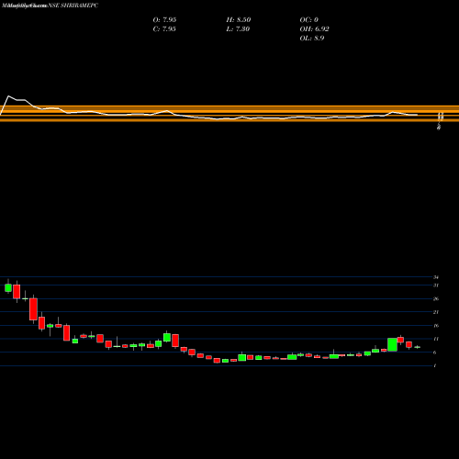Click the 11 price axis label
The height and width of the screenshot is (459, 459).
pos(436,339)
